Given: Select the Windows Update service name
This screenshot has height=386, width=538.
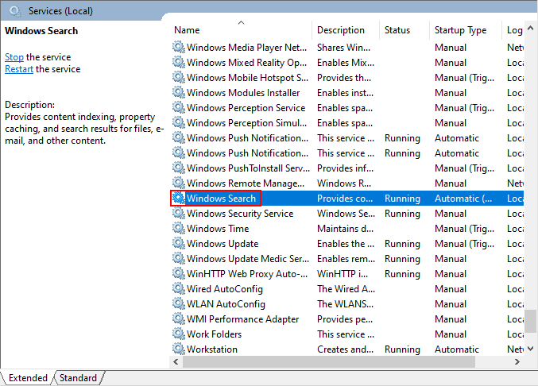Looking at the screenshot, I should (223, 243).
